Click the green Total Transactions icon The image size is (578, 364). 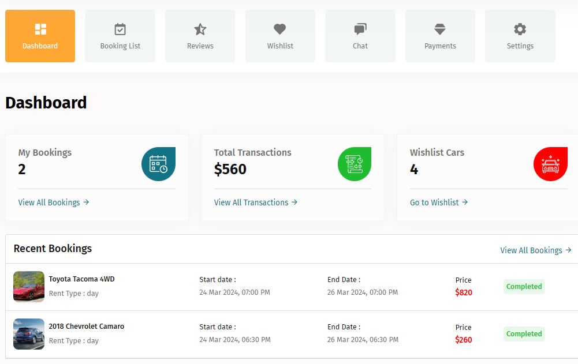[x=354, y=164]
